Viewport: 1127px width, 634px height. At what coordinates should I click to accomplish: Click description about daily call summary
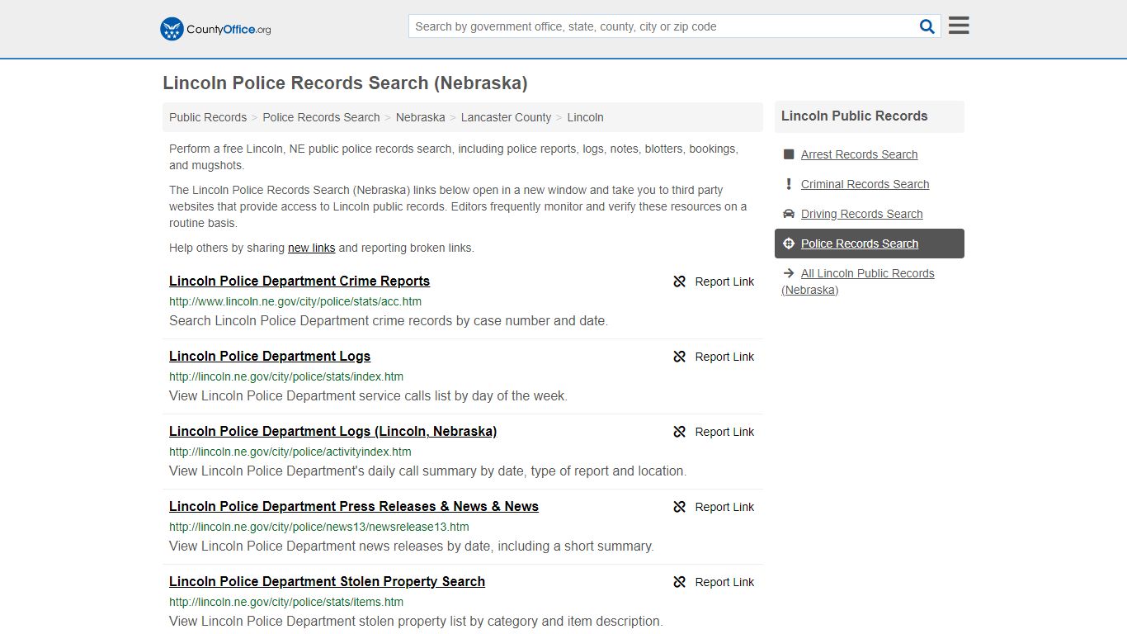point(427,471)
